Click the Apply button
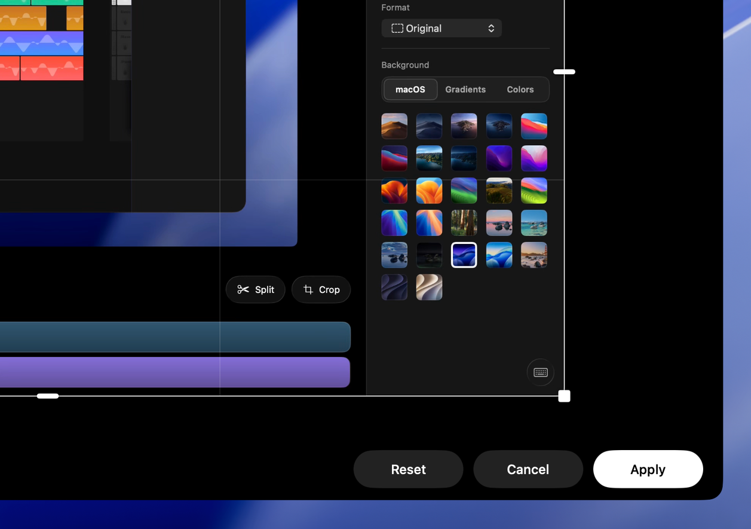This screenshot has width=751, height=529. 648,469
